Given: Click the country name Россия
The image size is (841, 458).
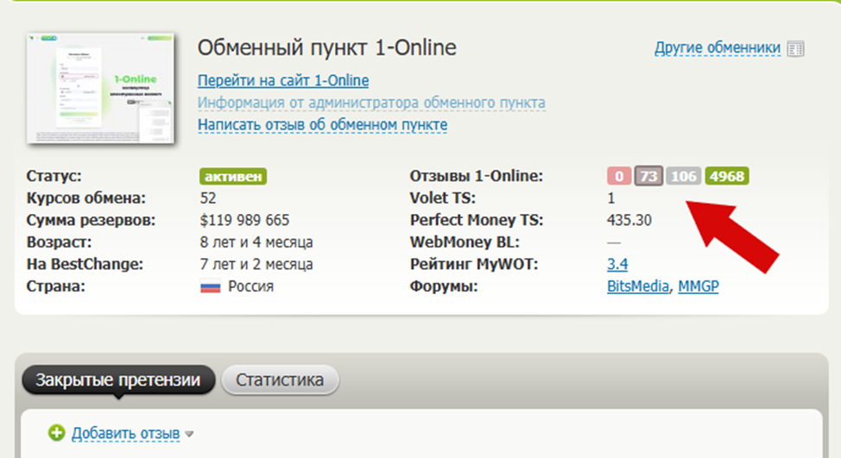Looking at the screenshot, I should point(250,286).
